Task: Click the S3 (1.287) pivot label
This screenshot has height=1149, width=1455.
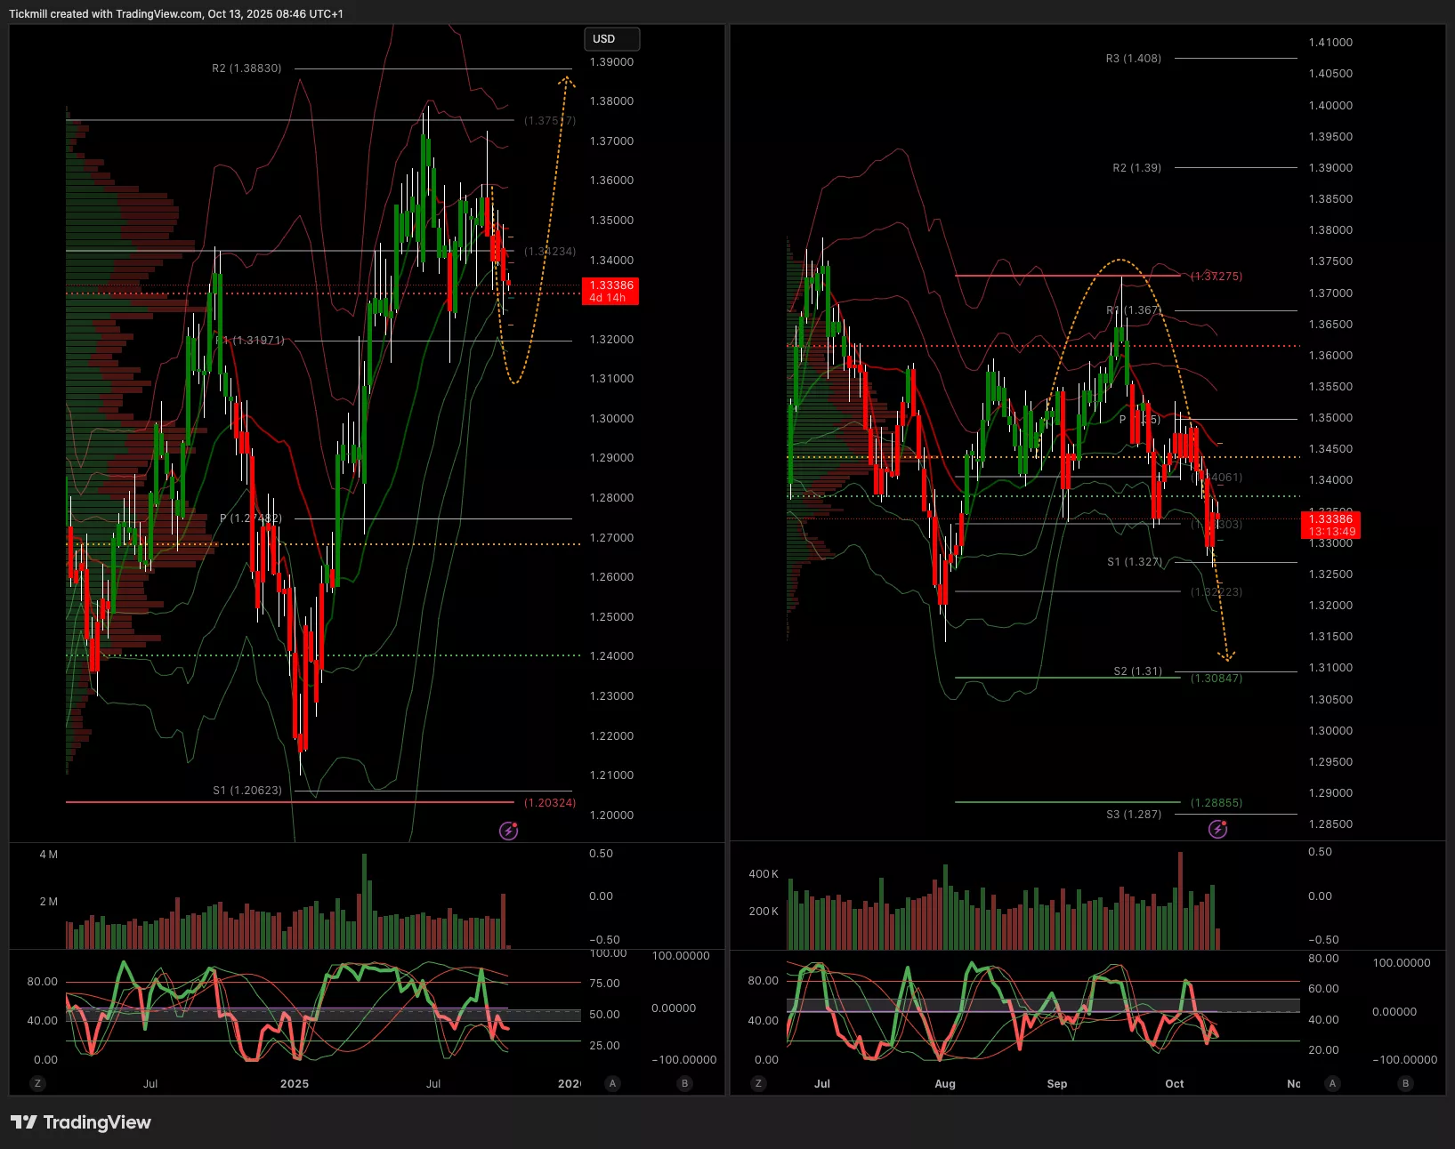Action: tap(1133, 814)
